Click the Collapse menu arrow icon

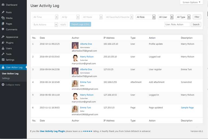tap(3, 85)
